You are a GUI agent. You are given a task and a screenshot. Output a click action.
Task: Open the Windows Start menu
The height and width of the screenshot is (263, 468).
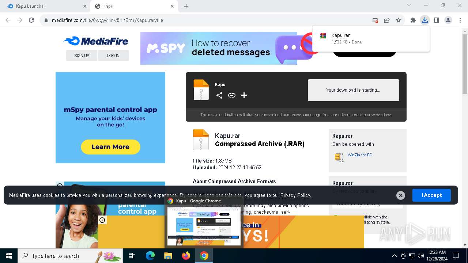(9, 256)
